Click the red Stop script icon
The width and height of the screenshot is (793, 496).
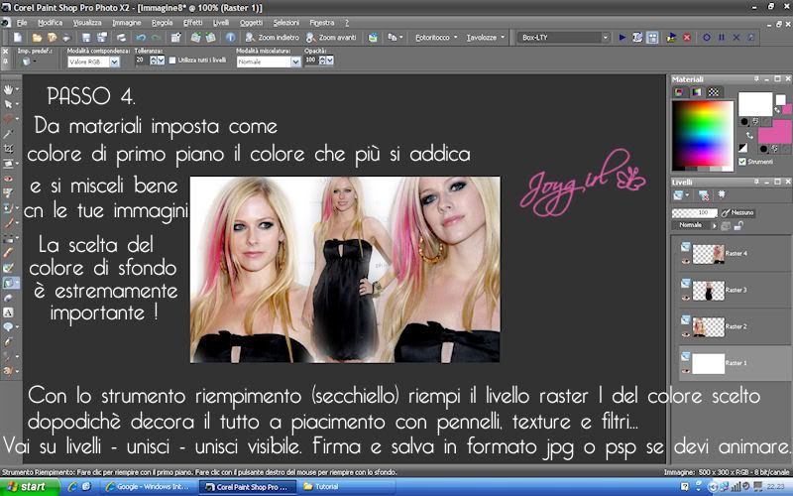pos(687,38)
